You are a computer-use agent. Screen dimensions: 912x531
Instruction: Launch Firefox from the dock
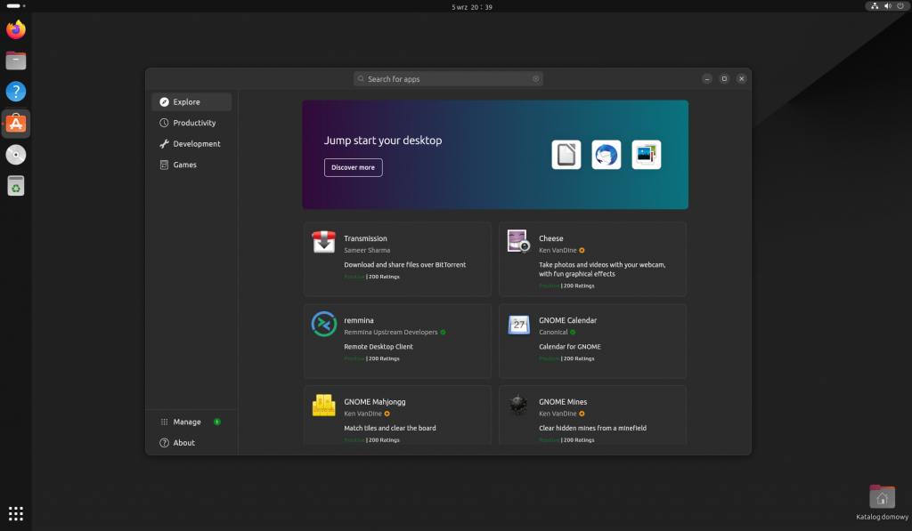tap(15, 29)
